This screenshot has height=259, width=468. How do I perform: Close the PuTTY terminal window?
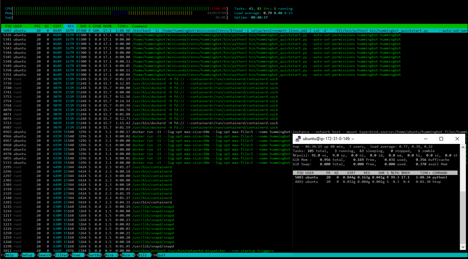pyautogui.click(x=457, y=139)
